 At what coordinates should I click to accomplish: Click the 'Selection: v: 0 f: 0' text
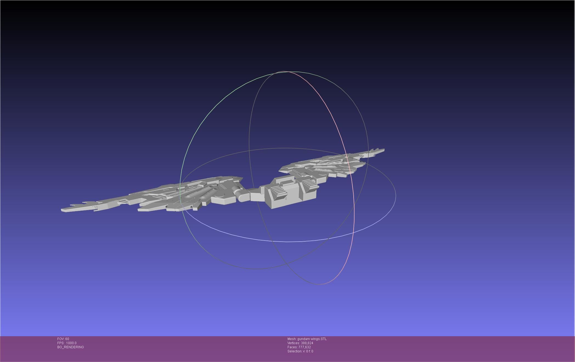click(x=300, y=351)
